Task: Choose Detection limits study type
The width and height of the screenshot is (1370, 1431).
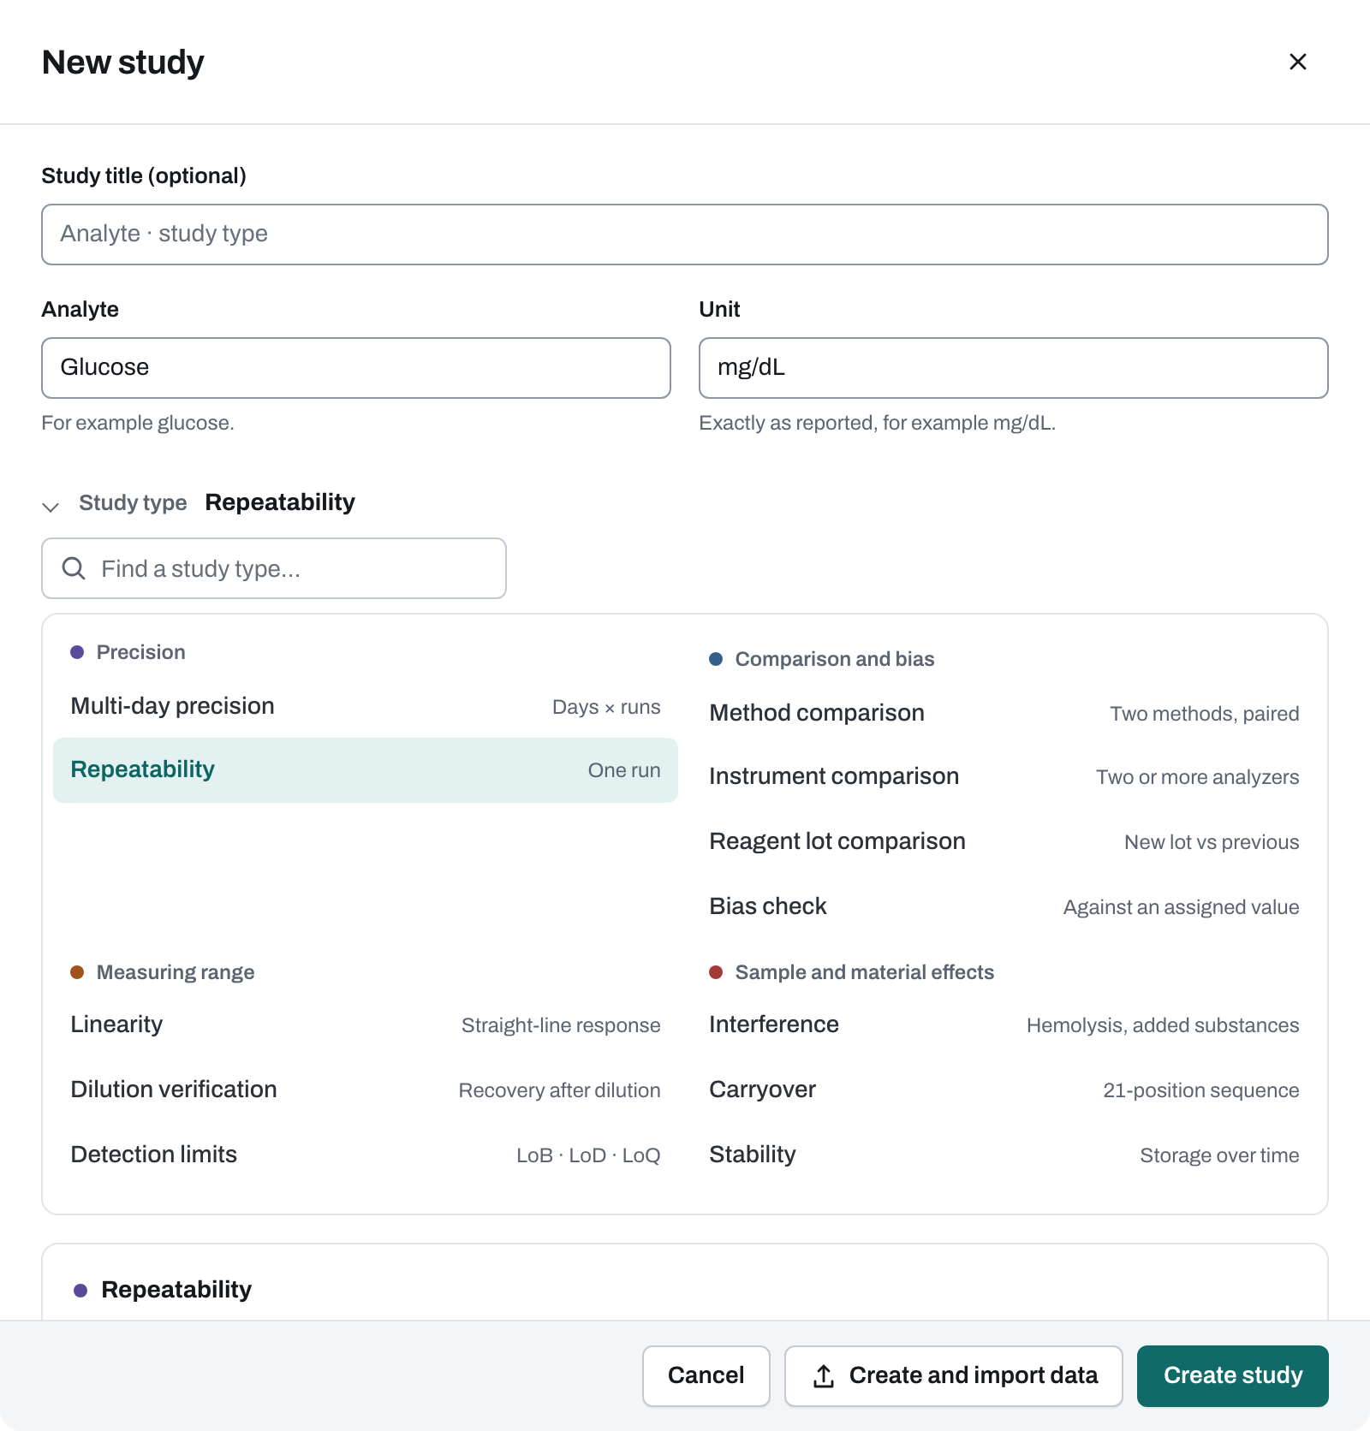Action: tap(366, 1155)
